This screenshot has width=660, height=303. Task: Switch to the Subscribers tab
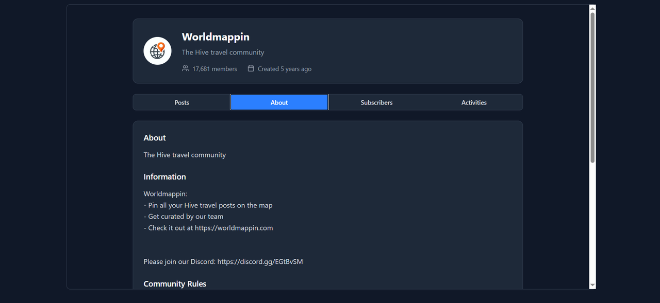[x=376, y=102]
